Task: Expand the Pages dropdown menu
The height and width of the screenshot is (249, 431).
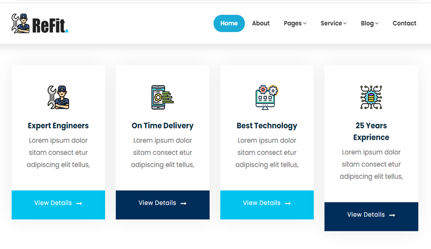Action: click(295, 23)
